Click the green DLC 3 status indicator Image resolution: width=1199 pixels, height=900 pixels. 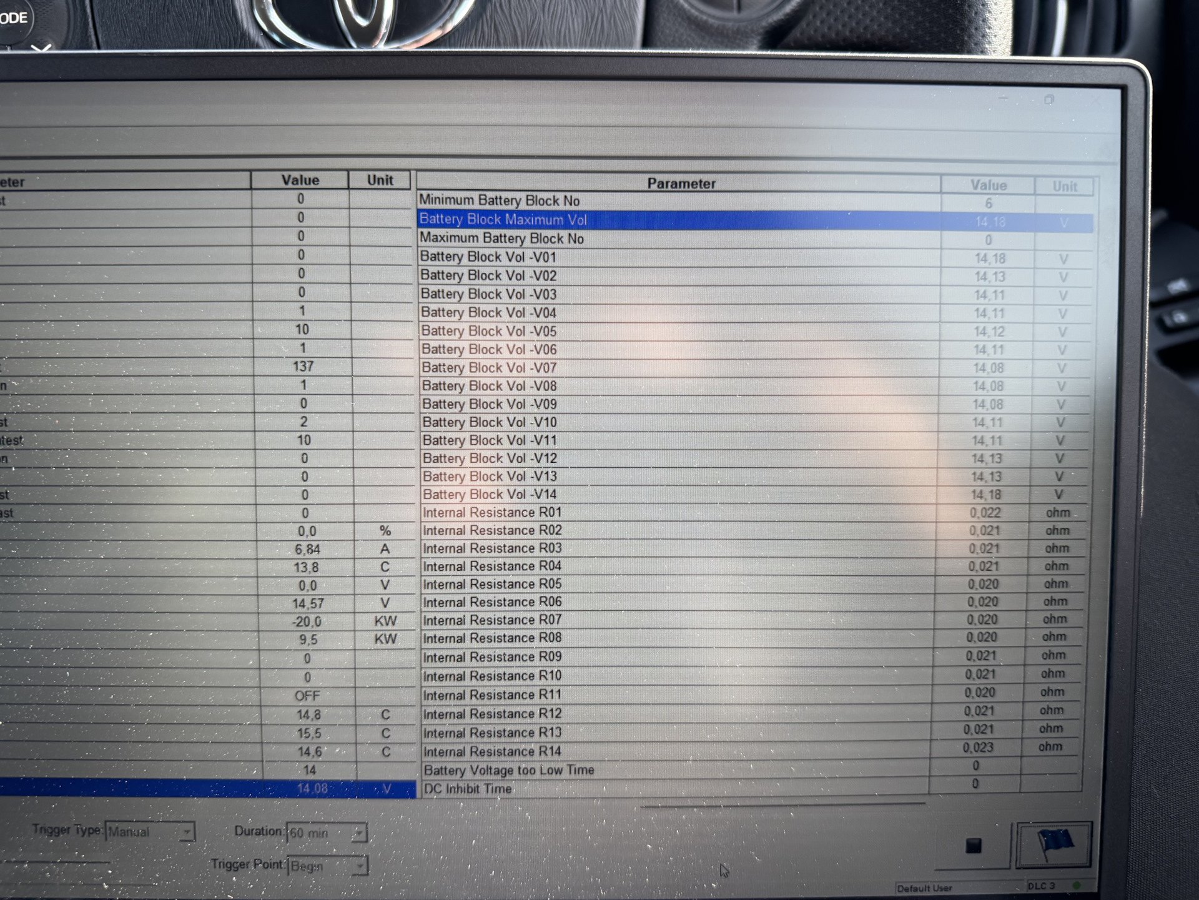click(1076, 886)
